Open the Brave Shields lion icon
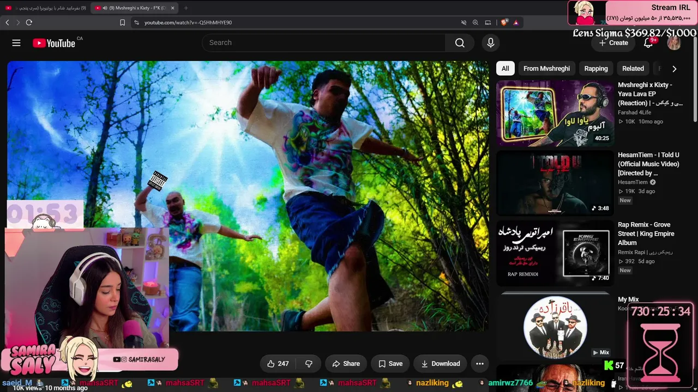This screenshot has height=392, width=698. click(x=504, y=22)
